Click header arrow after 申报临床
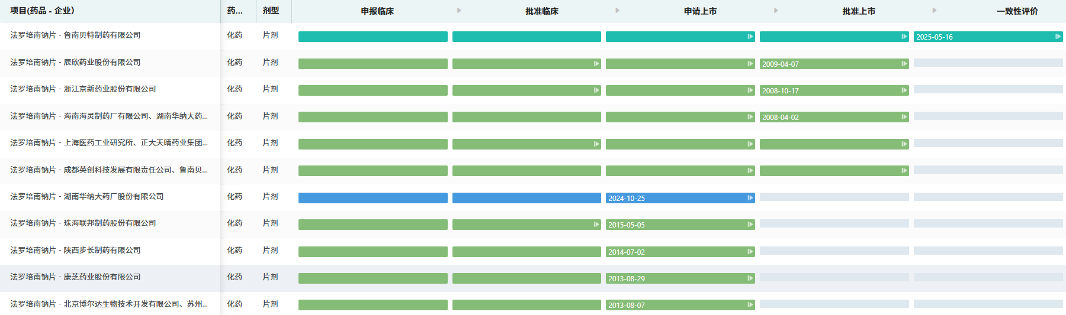 click(459, 11)
